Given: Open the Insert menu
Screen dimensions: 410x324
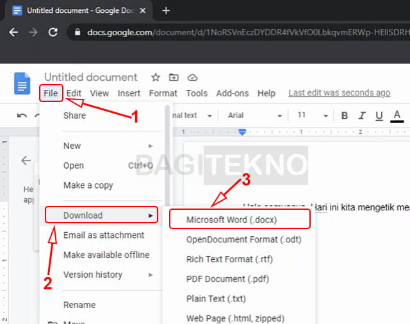Looking at the screenshot, I should [129, 93].
